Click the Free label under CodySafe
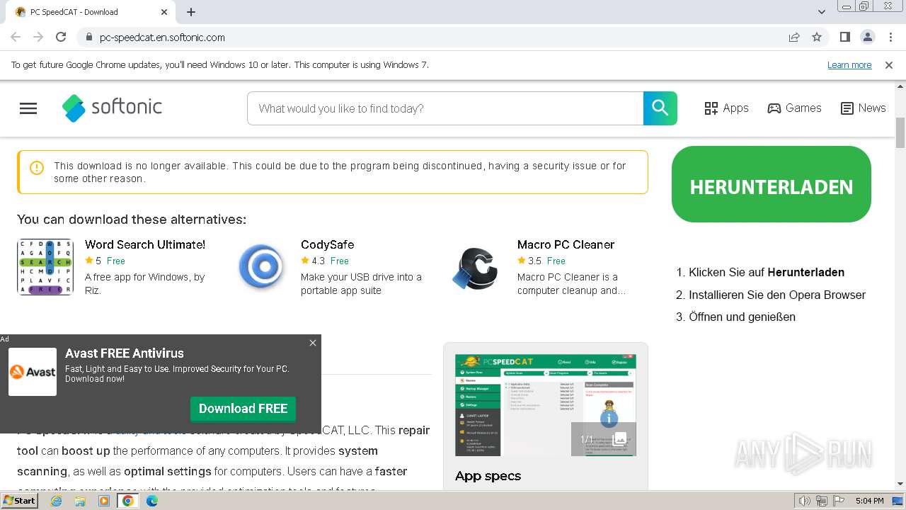 (x=340, y=261)
